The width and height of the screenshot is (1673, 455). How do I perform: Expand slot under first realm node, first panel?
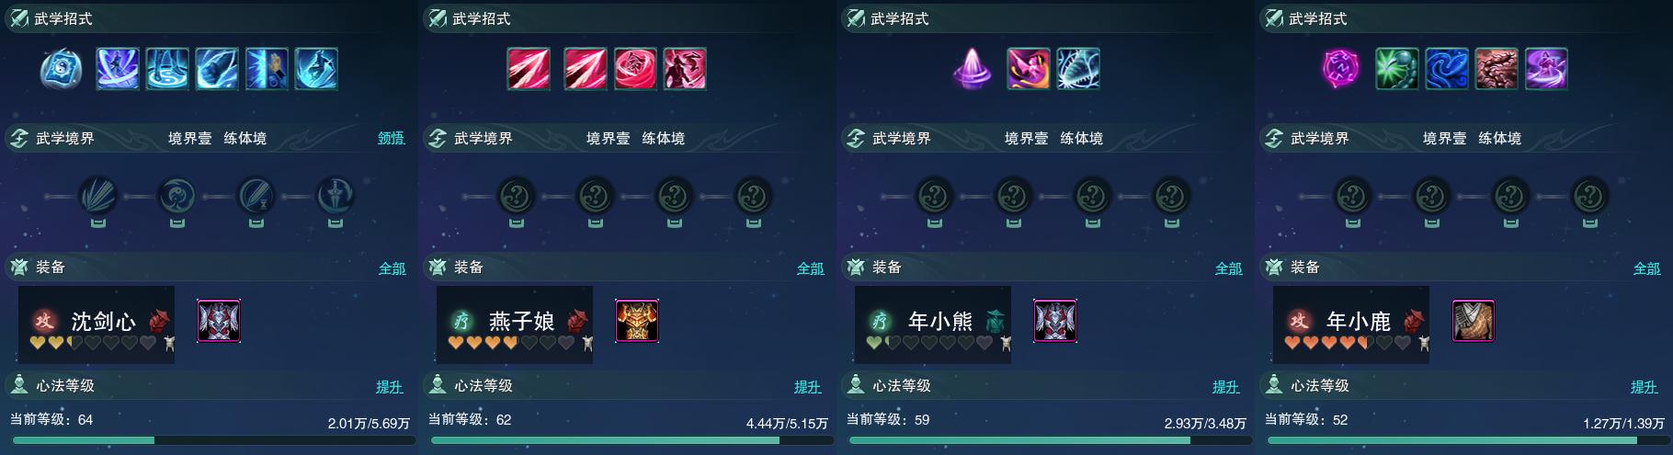point(98,222)
